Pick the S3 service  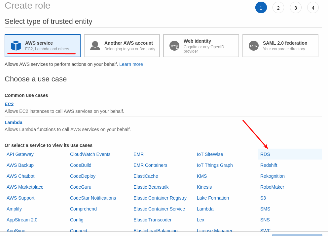click(263, 198)
